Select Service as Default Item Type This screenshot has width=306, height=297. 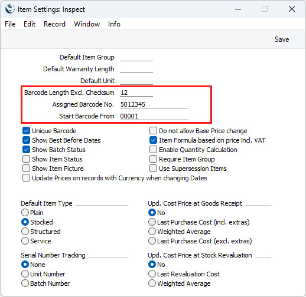(25, 241)
